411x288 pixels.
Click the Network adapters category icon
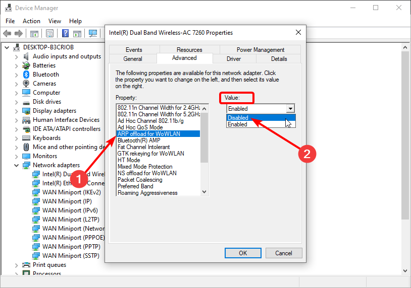pos(26,165)
